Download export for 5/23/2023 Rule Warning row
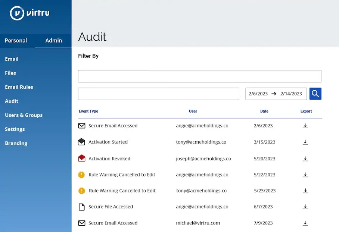The width and height of the screenshot is (339, 232). (305, 191)
